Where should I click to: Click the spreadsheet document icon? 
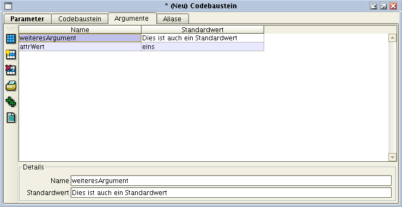[11, 118]
